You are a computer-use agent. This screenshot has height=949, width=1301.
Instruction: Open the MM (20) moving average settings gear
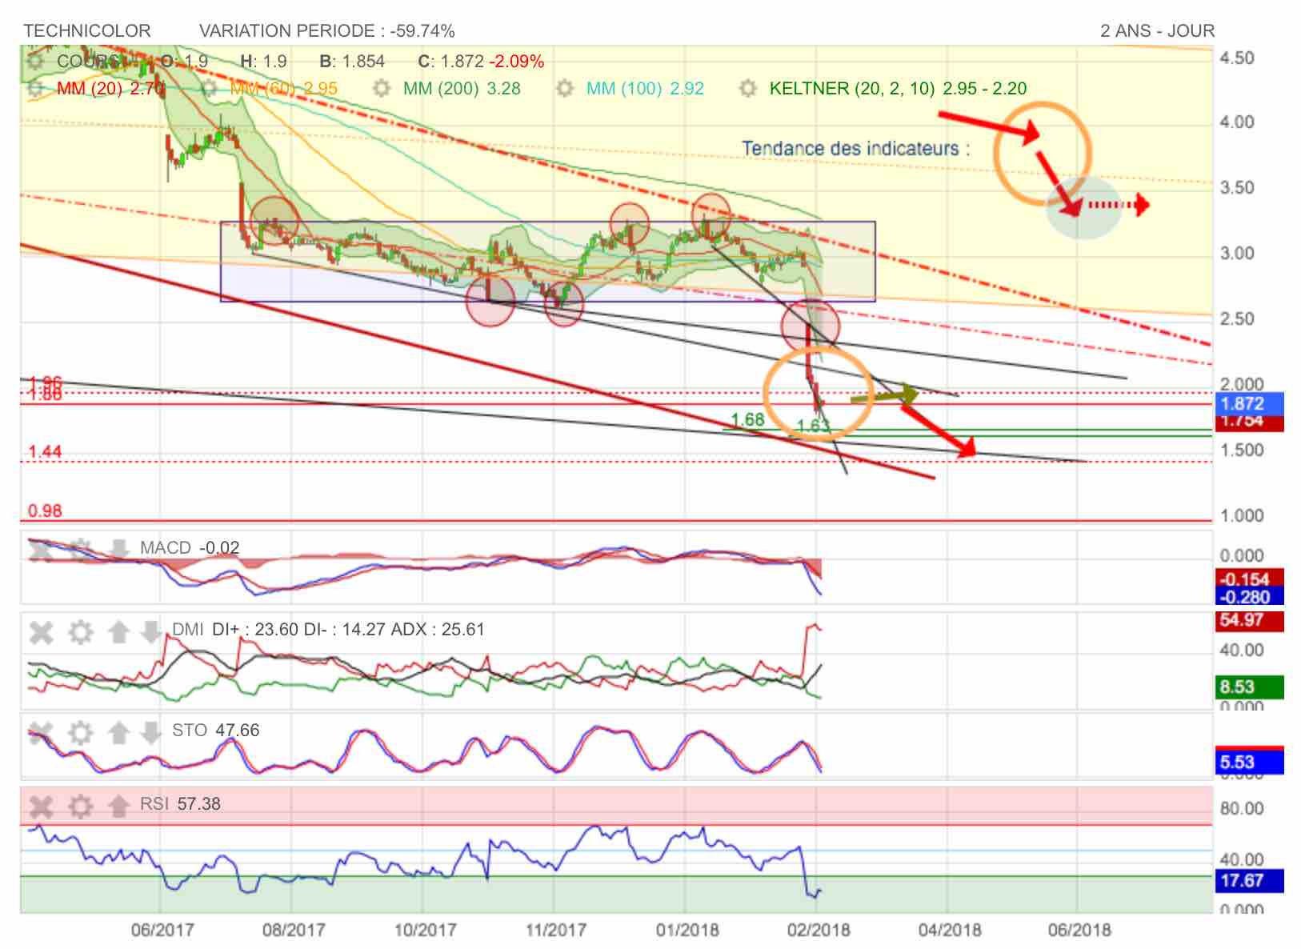click(x=34, y=88)
